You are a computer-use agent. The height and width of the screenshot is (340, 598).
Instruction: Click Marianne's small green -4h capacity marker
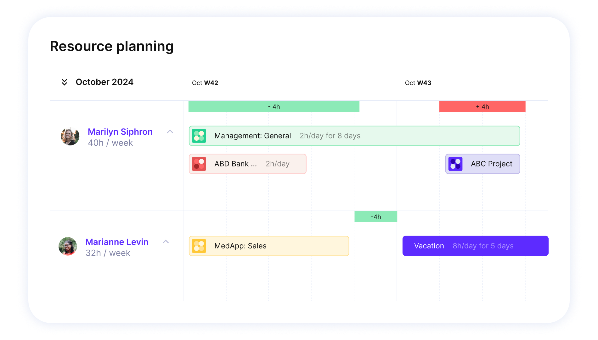[376, 217]
